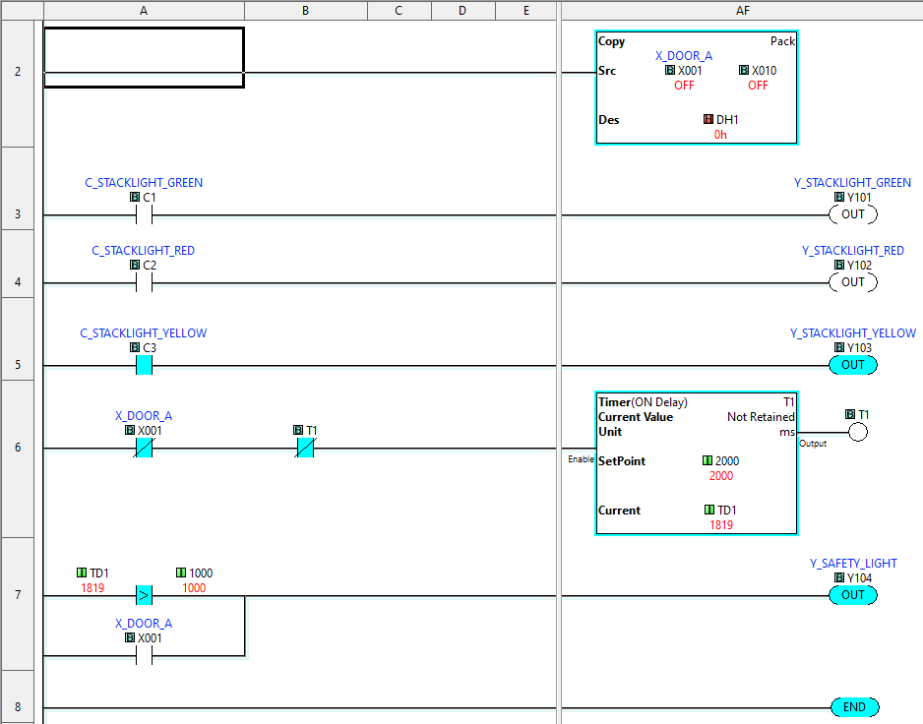Select rung number 8 header
923x724 pixels.
(18, 697)
